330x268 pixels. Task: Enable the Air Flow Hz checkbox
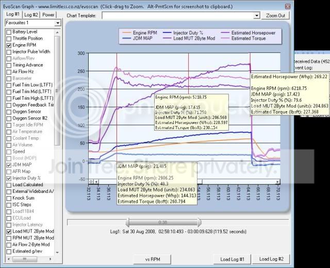tap(9, 72)
